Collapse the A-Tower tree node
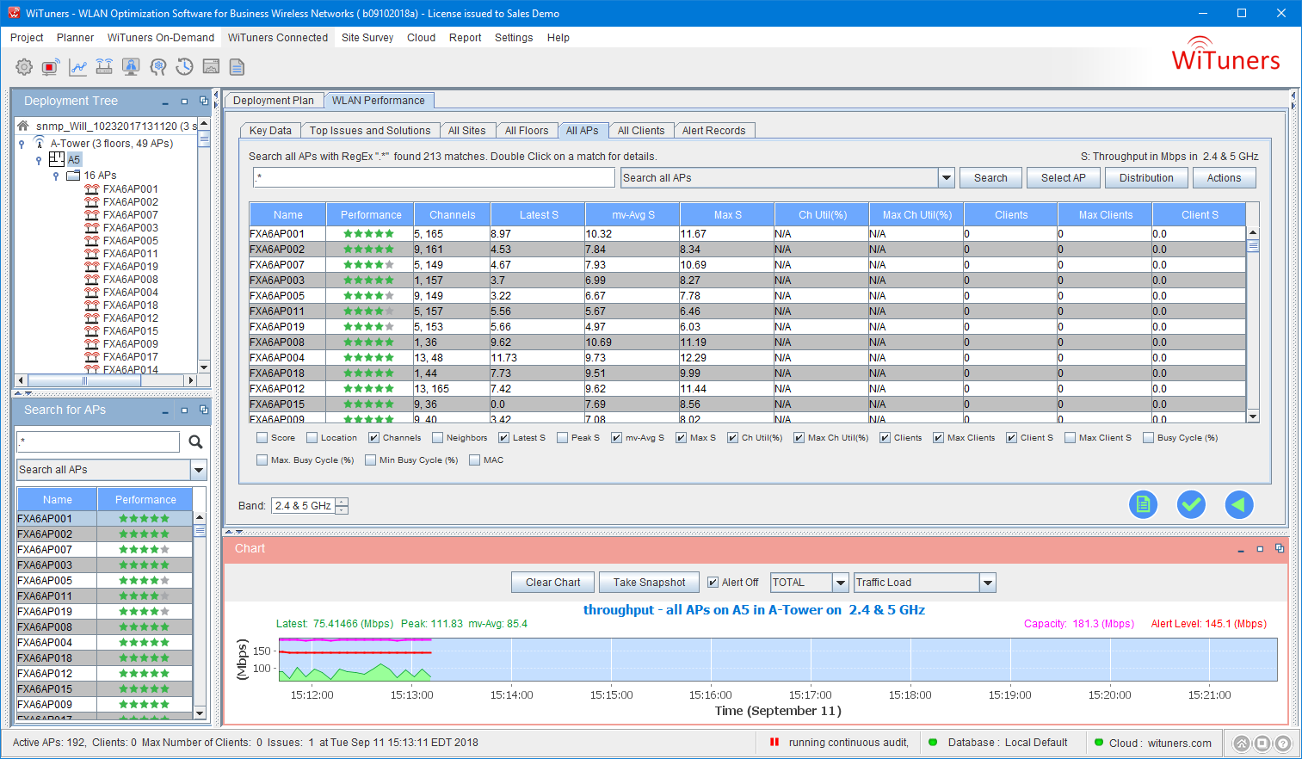 pyautogui.click(x=22, y=145)
